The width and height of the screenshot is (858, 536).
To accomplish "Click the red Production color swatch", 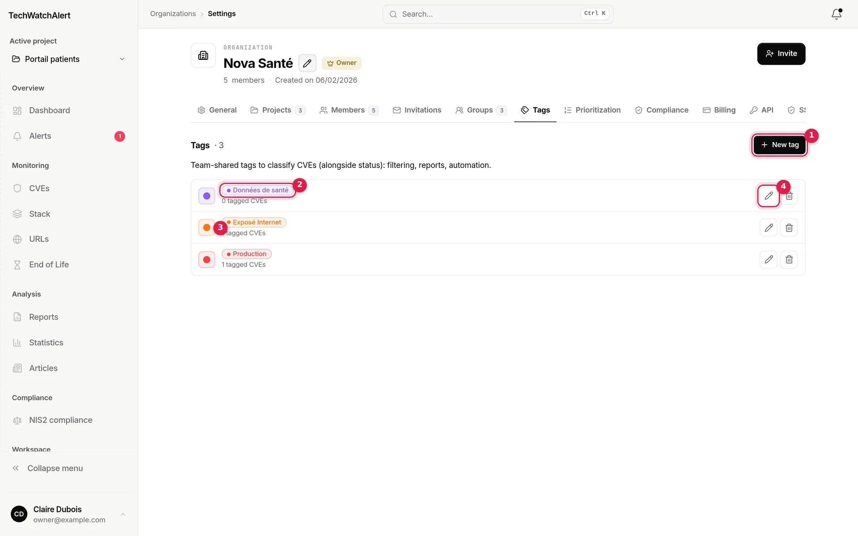I will (206, 260).
